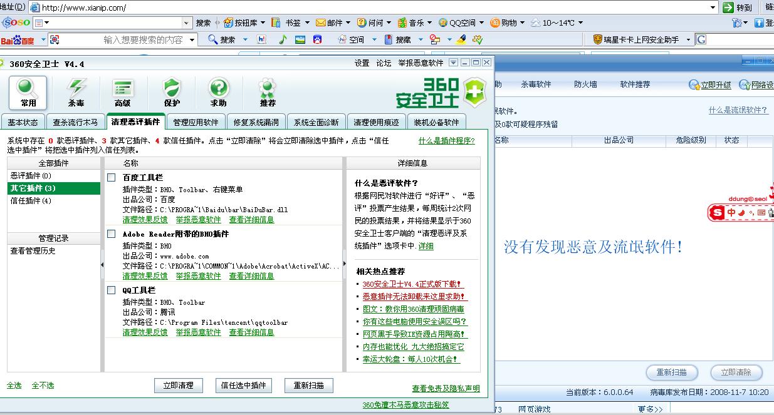This screenshot has width=774, height=415.
Task: Click the 邮件 mail envelope toolbar item
Action: (329, 23)
